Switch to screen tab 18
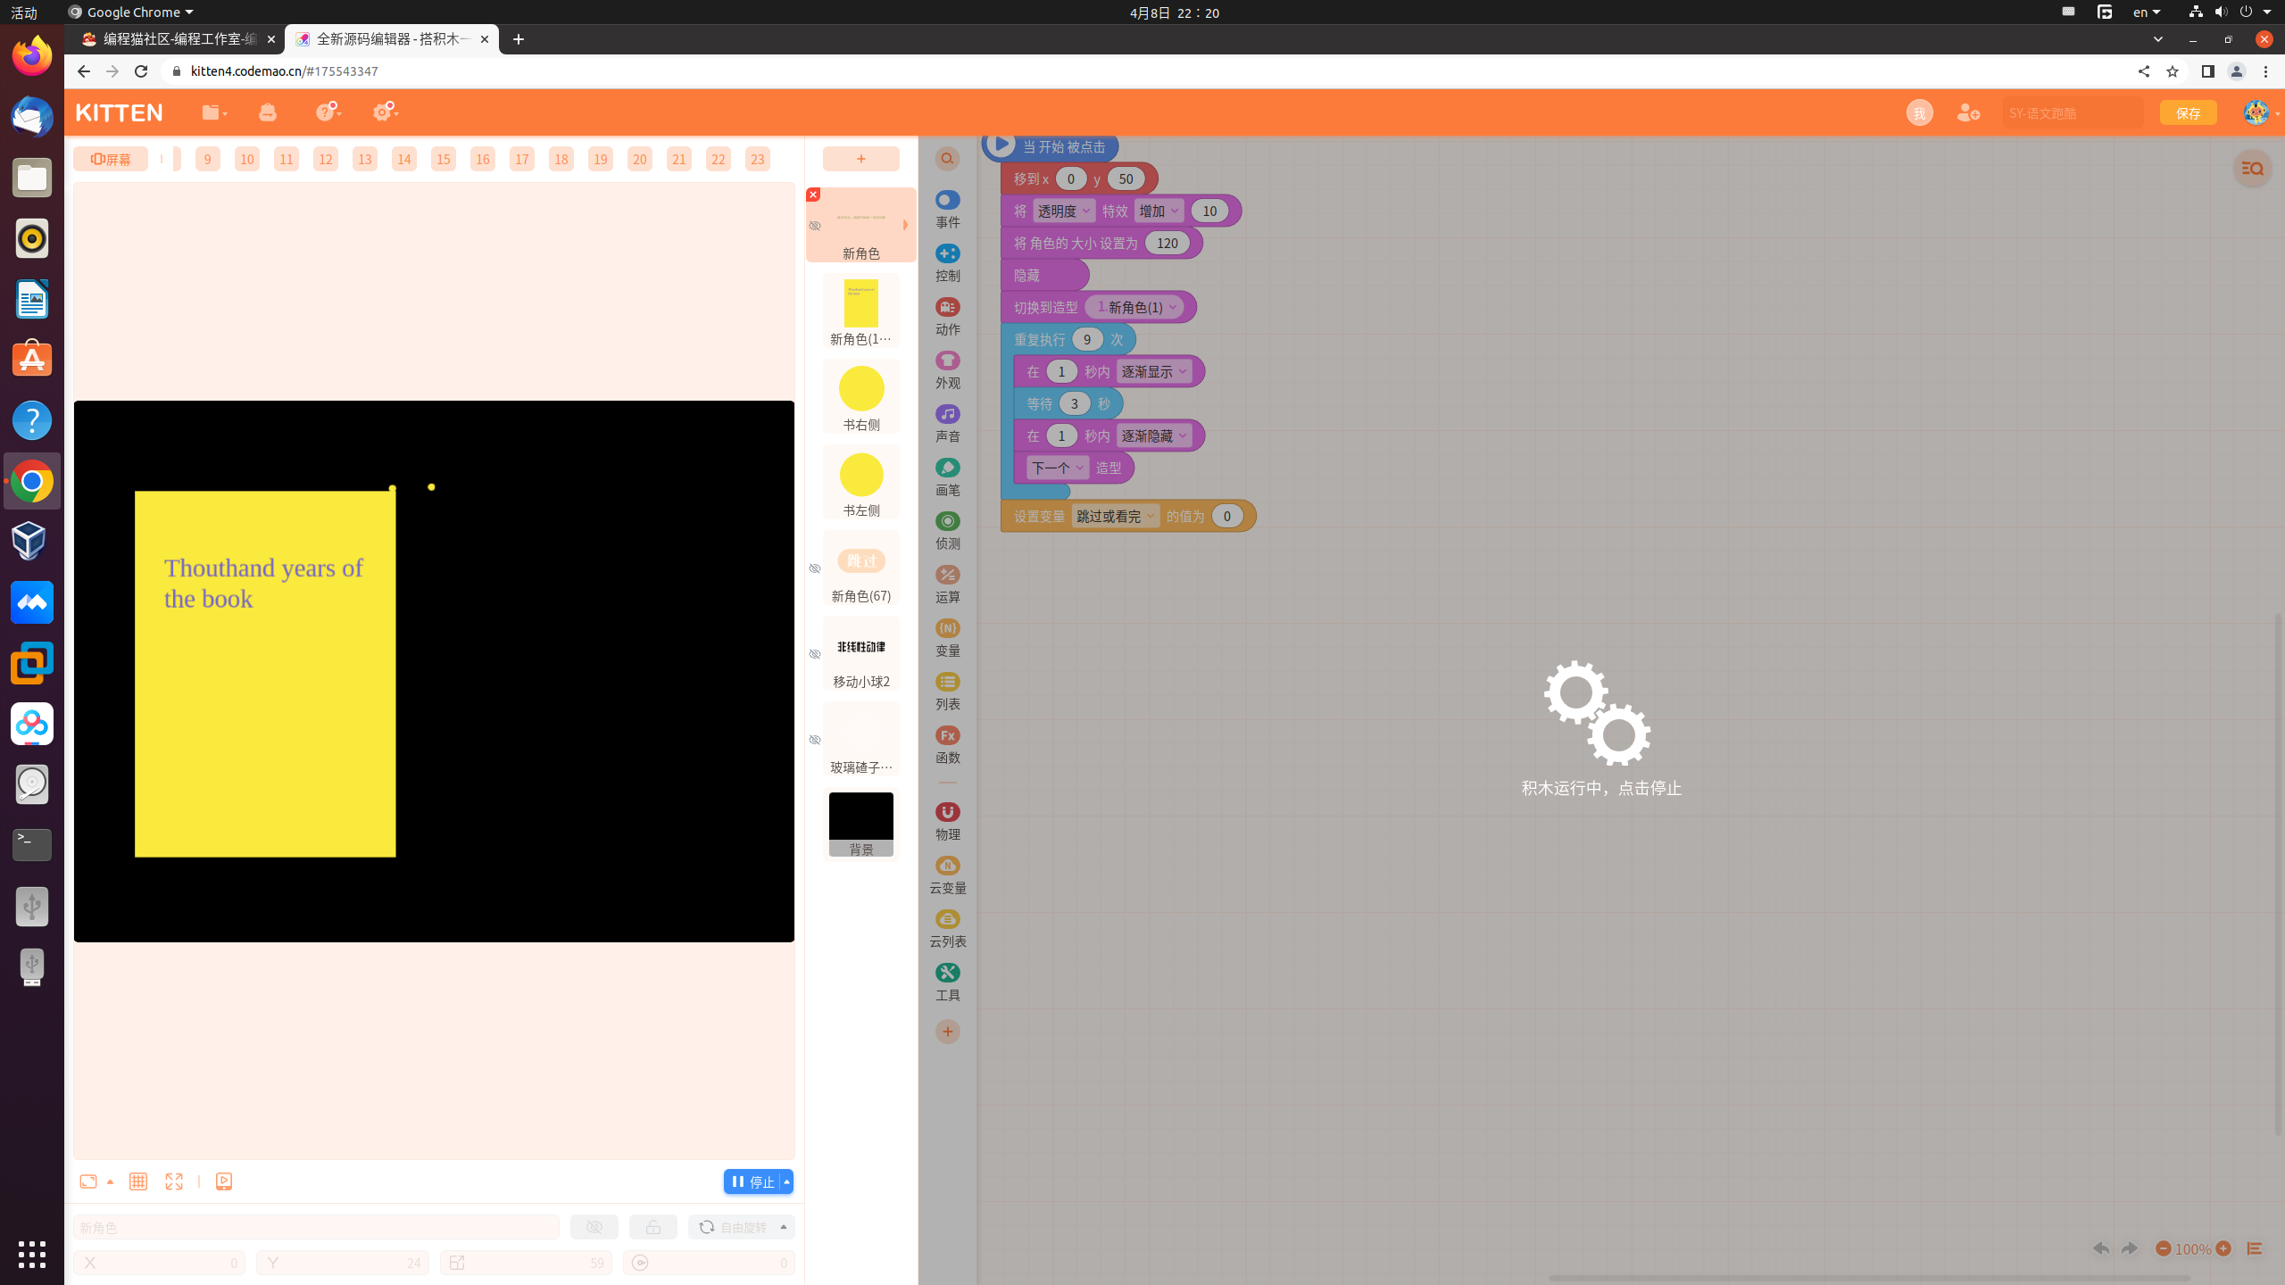2285x1285 pixels. [561, 159]
